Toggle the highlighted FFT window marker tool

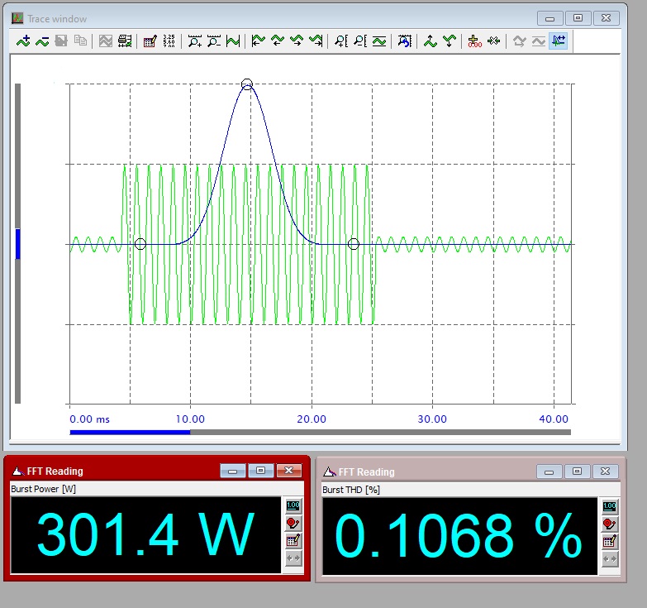click(559, 41)
